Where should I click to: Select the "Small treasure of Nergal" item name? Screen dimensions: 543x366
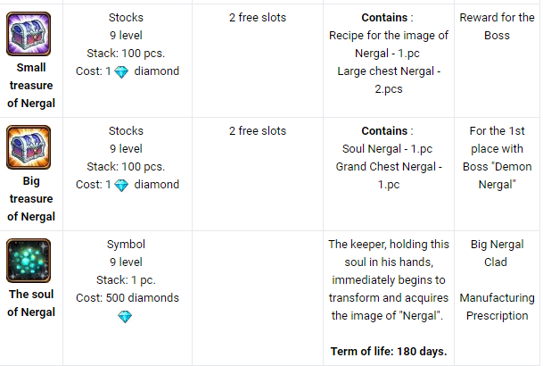pyautogui.click(x=31, y=85)
